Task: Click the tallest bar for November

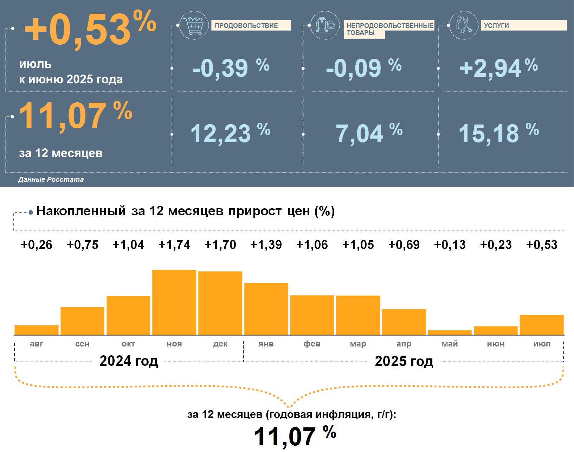Action: pyautogui.click(x=174, y=302)
